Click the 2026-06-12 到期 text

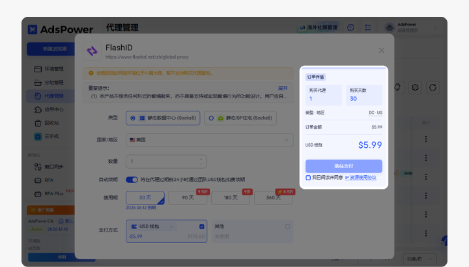(x=141, y=208)
